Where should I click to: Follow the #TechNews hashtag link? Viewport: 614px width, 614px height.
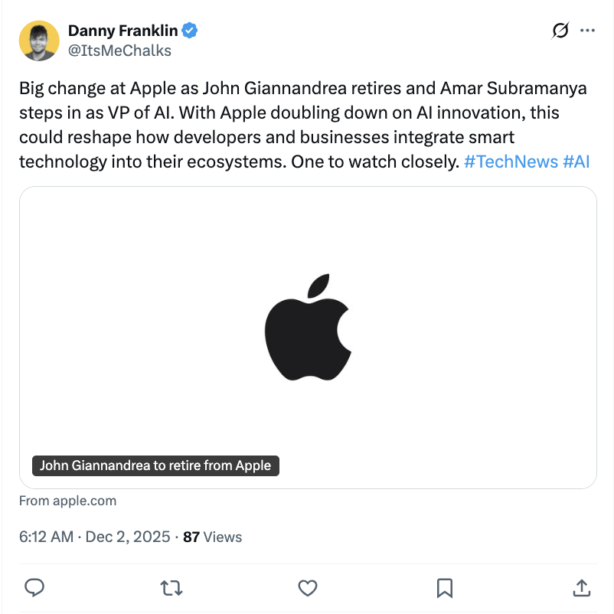point(510,162)
